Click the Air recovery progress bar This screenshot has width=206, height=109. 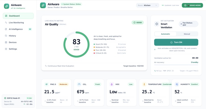[x=176, y=65]
